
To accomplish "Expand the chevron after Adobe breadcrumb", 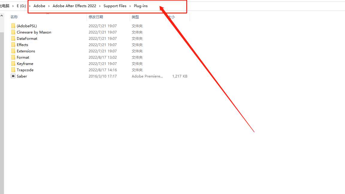I will 49,6.
